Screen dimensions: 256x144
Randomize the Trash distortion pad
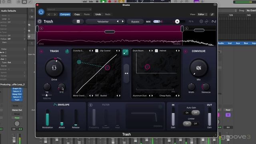(97, 51)
